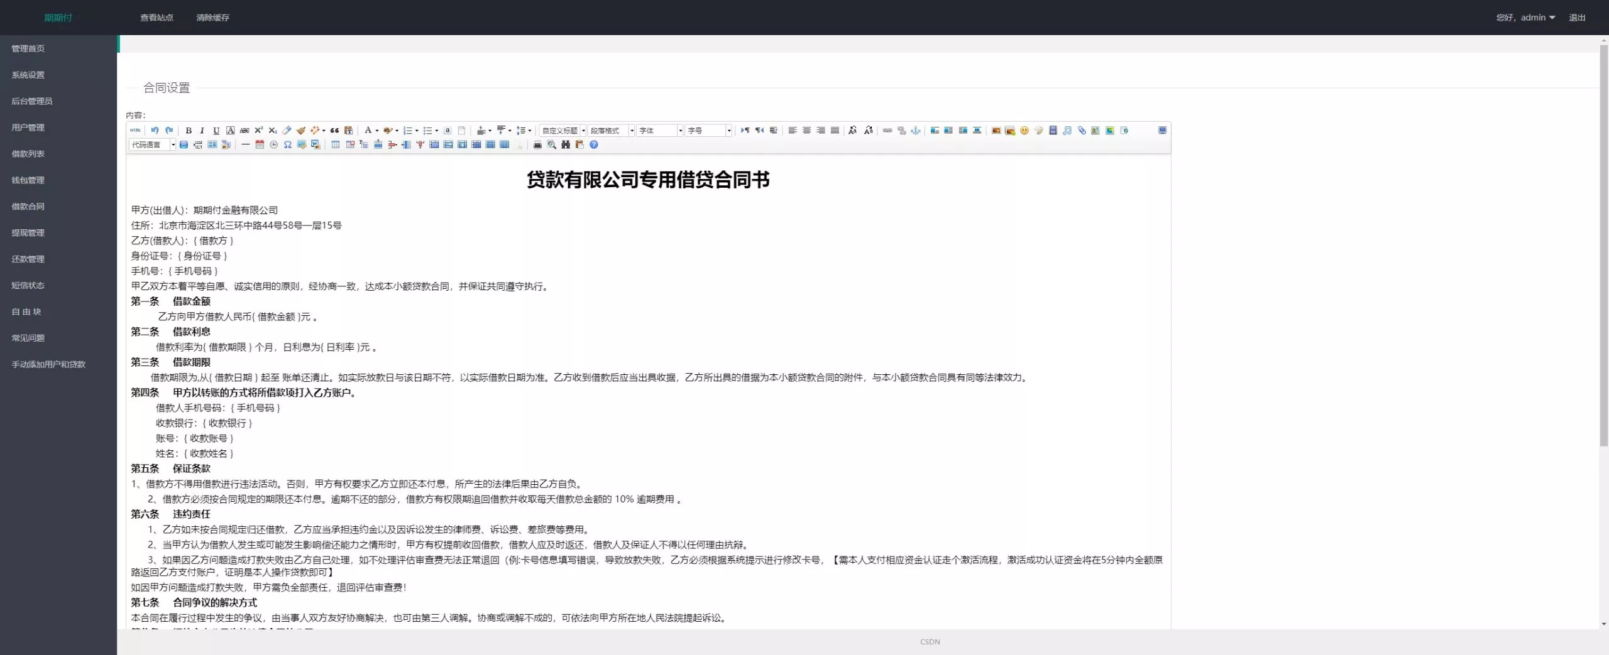The image size is (1609, 655).
Task: Undo the last edit
Action: tap(155, 131)
